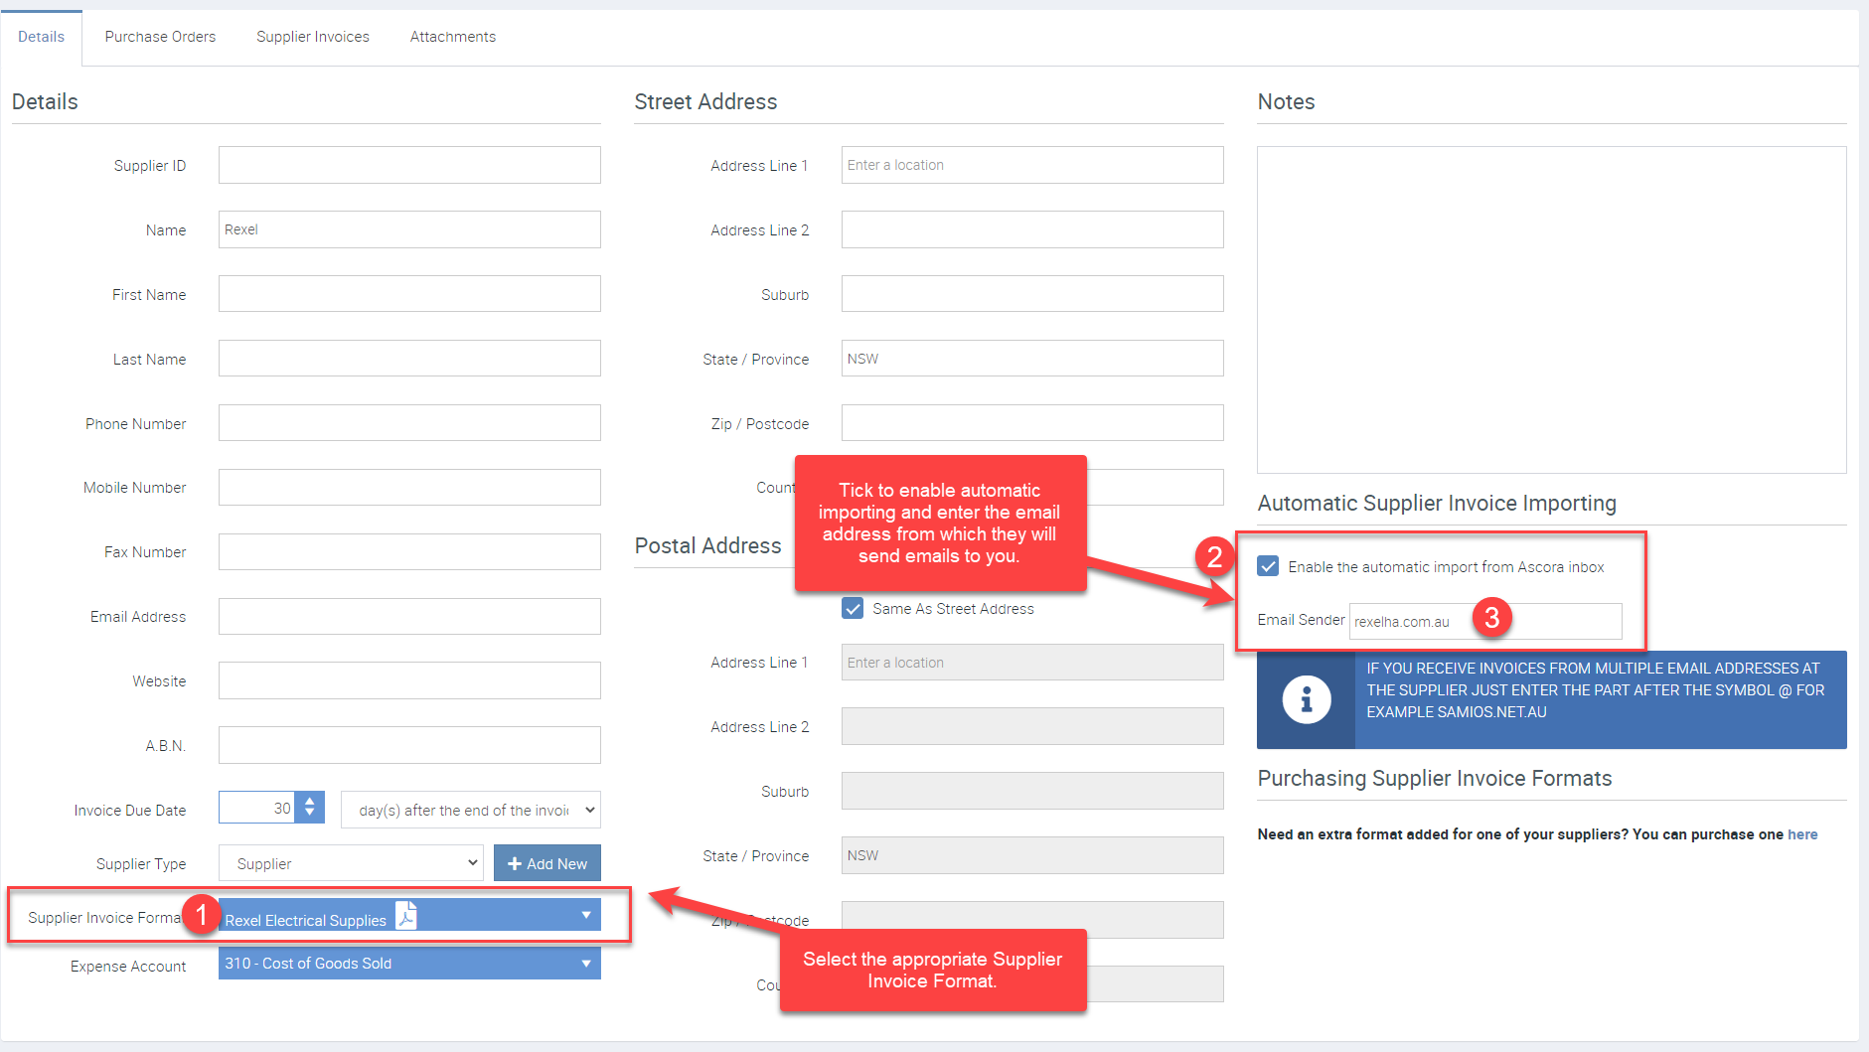Increase Invoice Due Date with the up arrow
Screen dimensions: 1869x1052
tap(310, 800)
